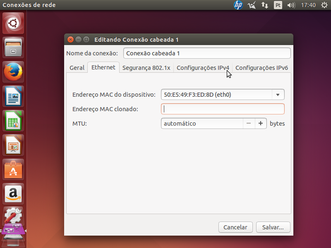Expand the device MAC address dropdown
Image resolution: width=331 pixels, height=248 pixels.
(x=278, y=95)
